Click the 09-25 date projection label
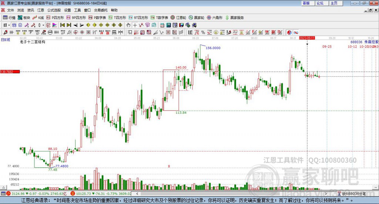Image resolution: width=379 pixels, height=204 pixels. pos(327,46)
